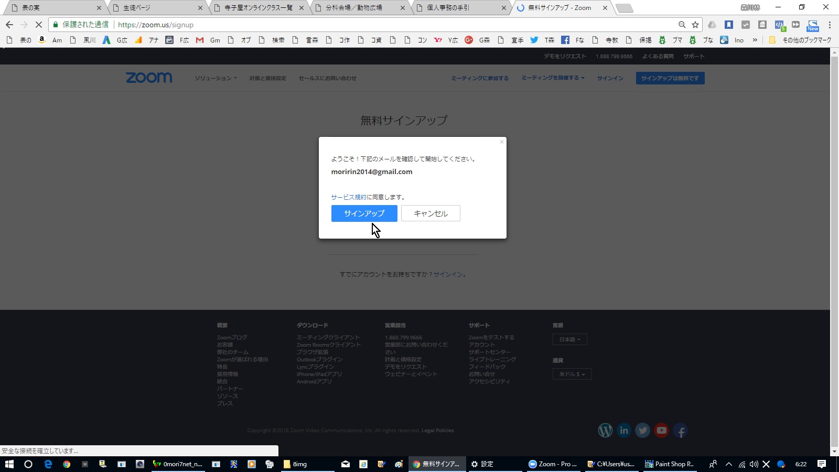Image resolution: width=839 pixels, height=472 pixels.
Task: Open the Gmail bookmark
Action: pyautogui.click(x=208, y=40)
